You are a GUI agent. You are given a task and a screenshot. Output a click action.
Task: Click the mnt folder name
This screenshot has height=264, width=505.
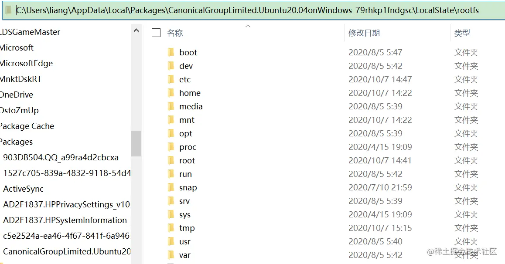coord(187,120)
